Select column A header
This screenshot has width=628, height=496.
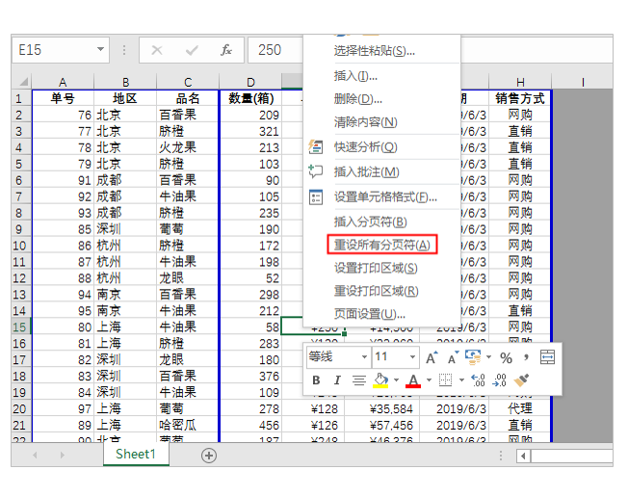63,82
